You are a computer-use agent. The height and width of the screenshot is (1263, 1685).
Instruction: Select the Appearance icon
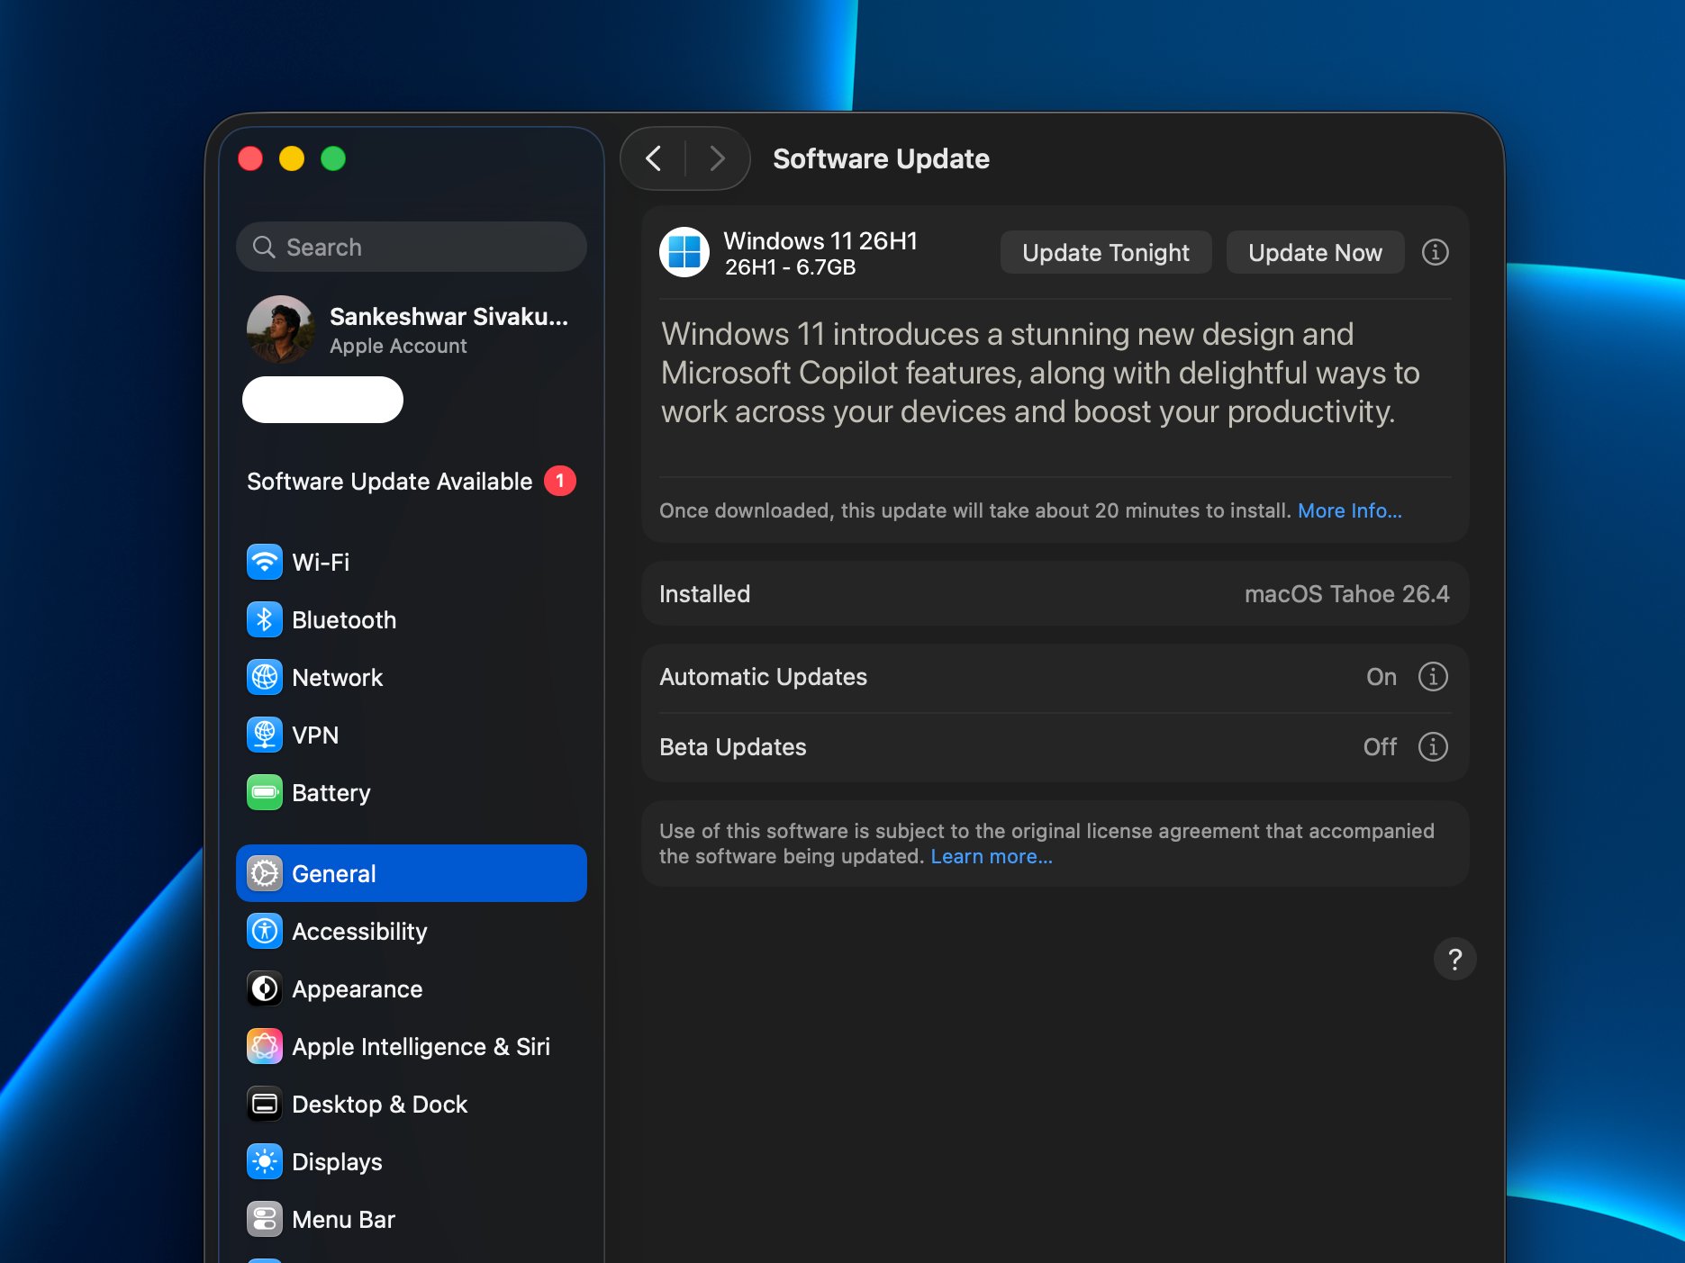(x=264, y=988)
